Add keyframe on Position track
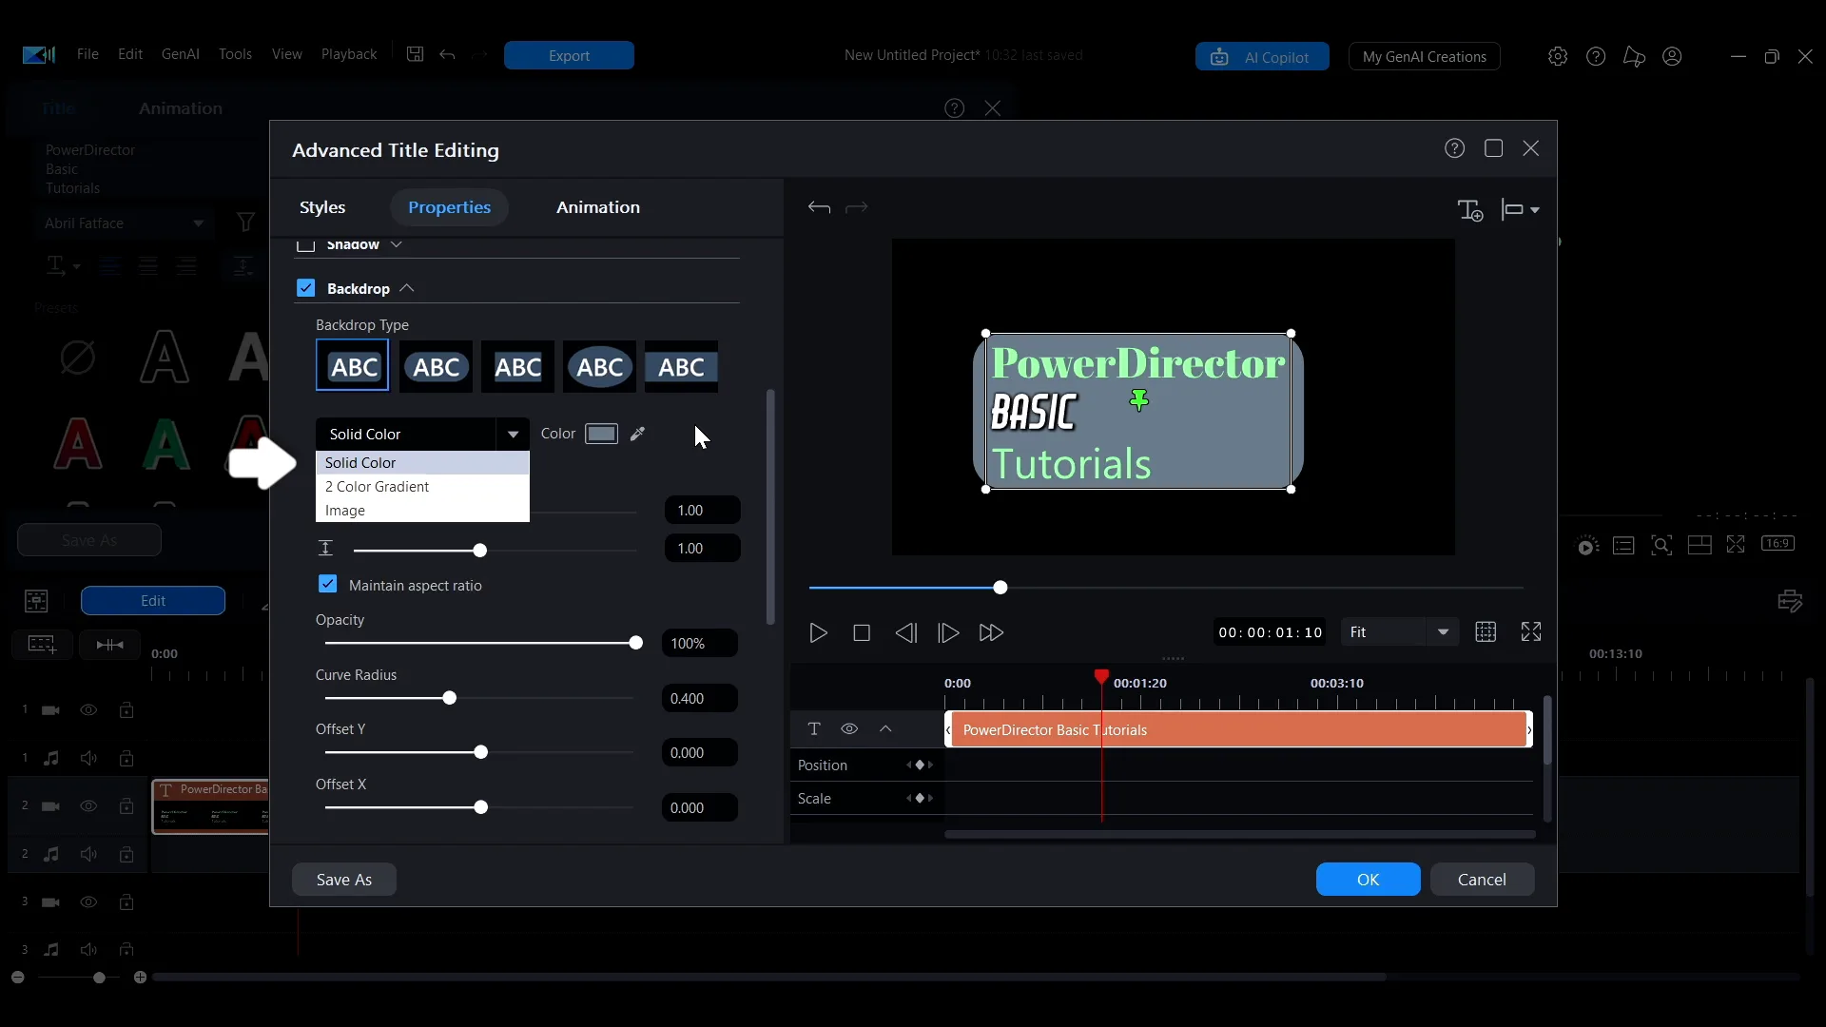This screenshot has height=1027, width=1826. (x=920, y=765)
